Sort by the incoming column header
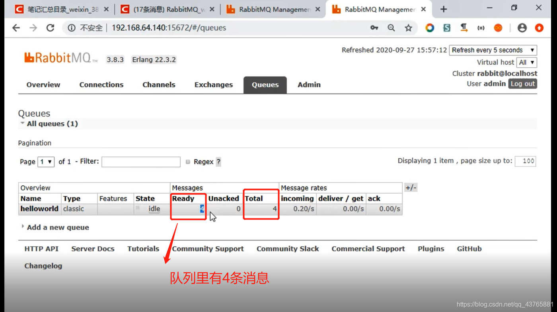Screen dimensions: 557x312 pyautogui.click(x=297, y=198)
